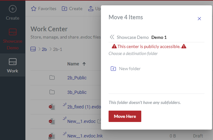Click 'Choose a destination folder' text
Screen dimensions: 213x140
click(133, 53)
